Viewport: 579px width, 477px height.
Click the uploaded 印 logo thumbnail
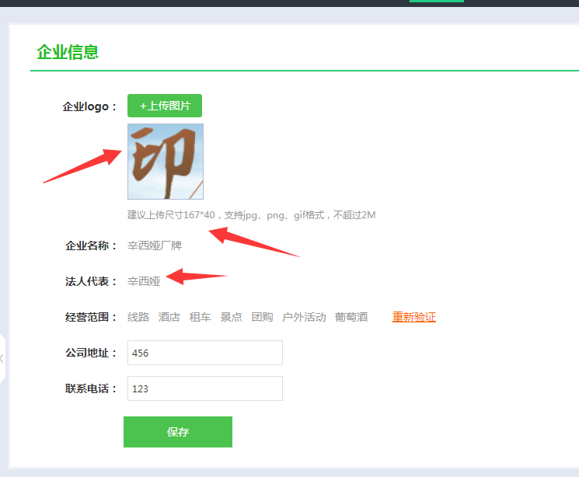[166, 162]
